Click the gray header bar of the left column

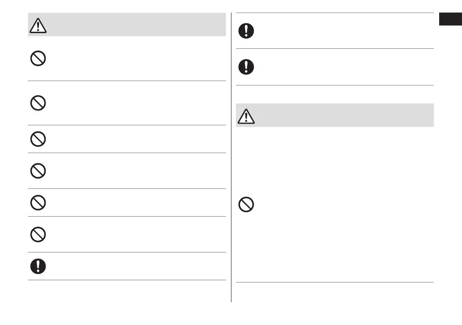tap(134, 24)
